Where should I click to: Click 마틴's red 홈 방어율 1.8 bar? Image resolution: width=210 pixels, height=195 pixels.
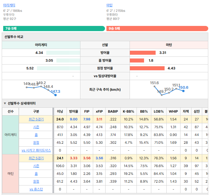click(x=137, y=60)
